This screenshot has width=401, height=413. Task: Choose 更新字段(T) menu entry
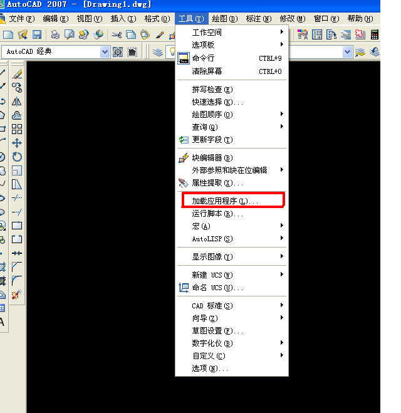pyautogui.click(x=232, y=140)
